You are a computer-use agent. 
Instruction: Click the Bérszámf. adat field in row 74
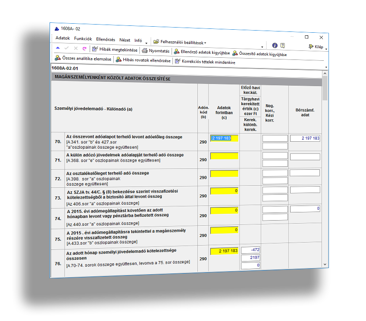(305, 209)
